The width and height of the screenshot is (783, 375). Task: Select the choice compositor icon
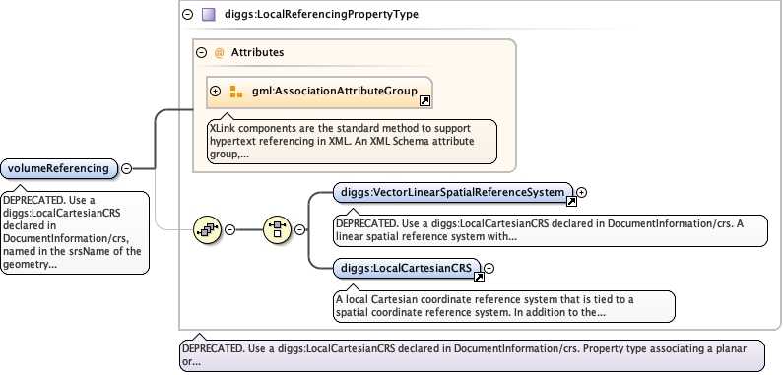(277, 229)
